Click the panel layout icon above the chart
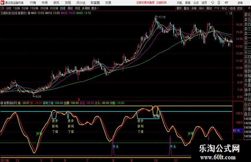 pos(231,13)
